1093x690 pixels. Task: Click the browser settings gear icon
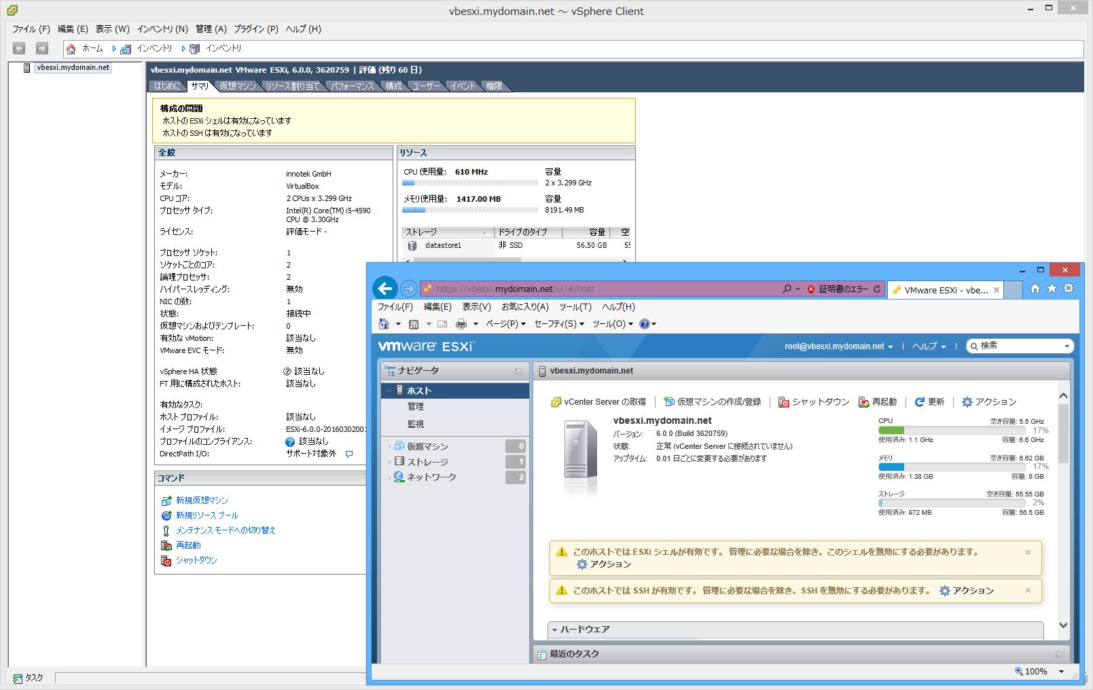pos(1069,289)
